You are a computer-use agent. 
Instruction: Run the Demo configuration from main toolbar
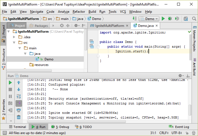point(163,19)
